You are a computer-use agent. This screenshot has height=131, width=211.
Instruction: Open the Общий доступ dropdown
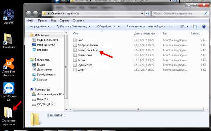click(108, 26)
